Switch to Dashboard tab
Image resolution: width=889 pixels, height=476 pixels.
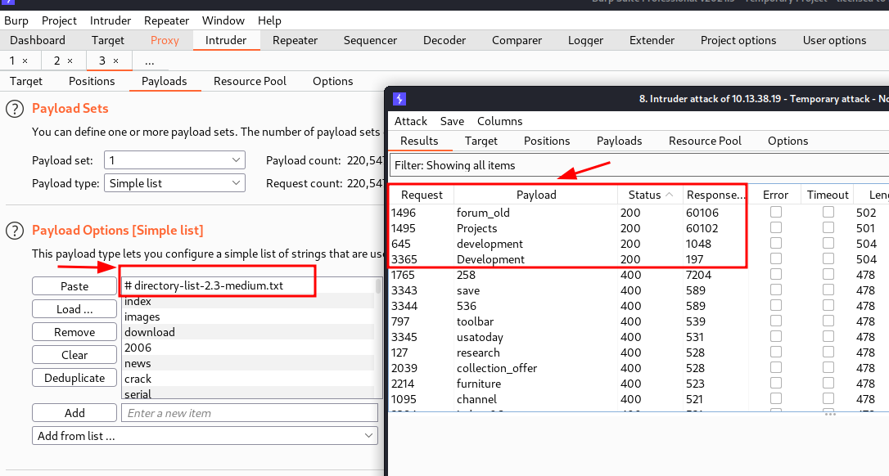click(x=38, y=40)
